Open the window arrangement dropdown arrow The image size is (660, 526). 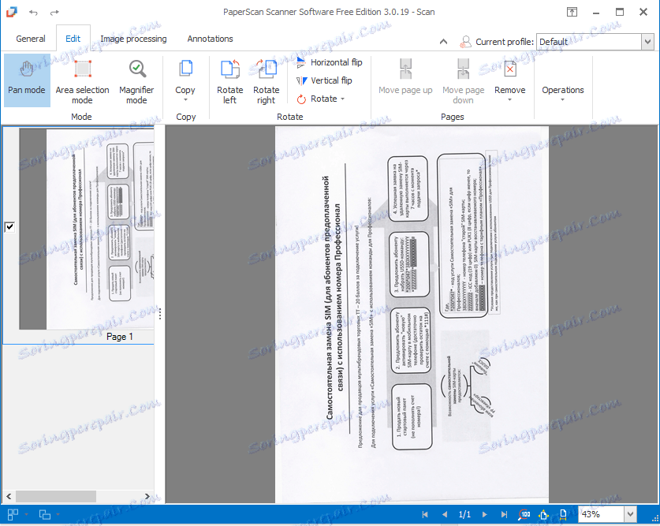pyautogui.click(x=58, y=514)
